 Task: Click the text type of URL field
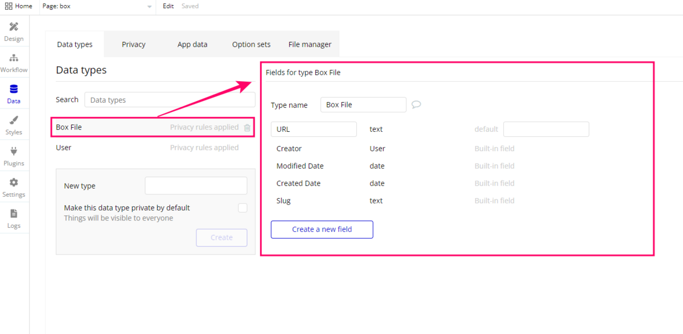coord(376,129)
